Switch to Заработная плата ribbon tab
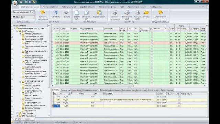This screenshot has height=124, width=220. [x=88, y=7]
